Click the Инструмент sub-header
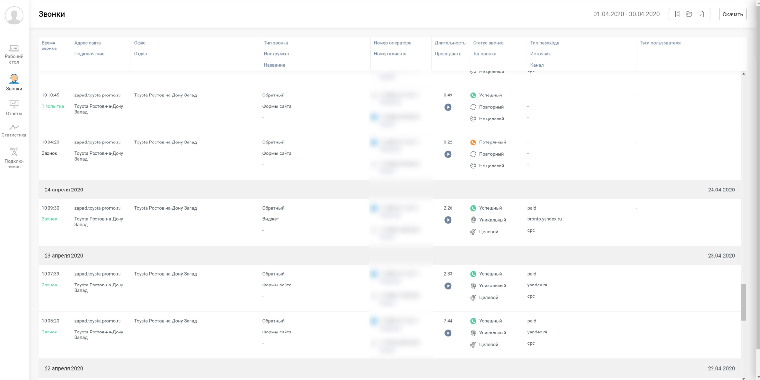This screenshot has width=760, height=380. tap(277, 54)
